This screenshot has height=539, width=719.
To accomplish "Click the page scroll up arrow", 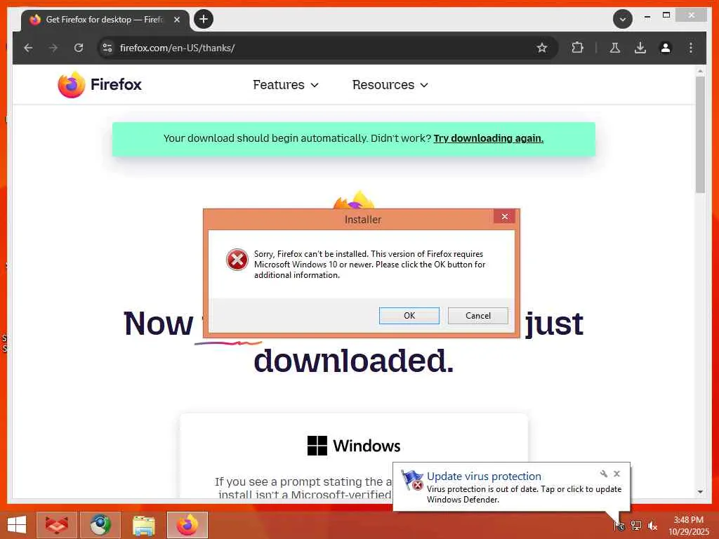I will pyautogui.click(x=700, y=71).
